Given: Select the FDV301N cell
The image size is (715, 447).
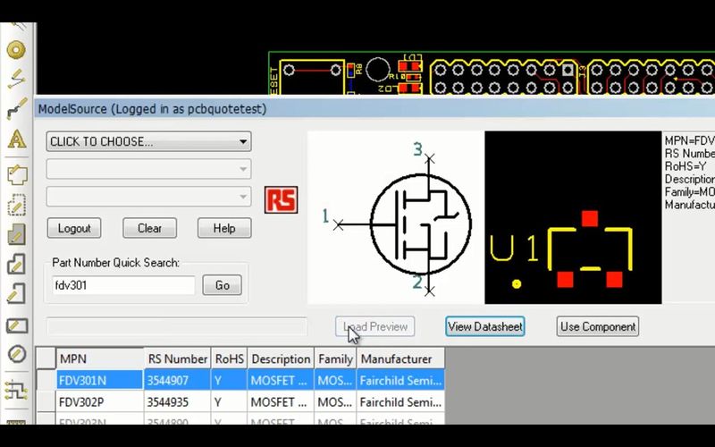Looking at the screenshot, I should pos(100,380).
